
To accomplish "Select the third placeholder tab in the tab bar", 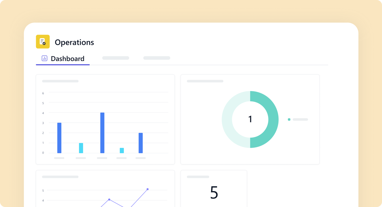I will tap(157, 58).
